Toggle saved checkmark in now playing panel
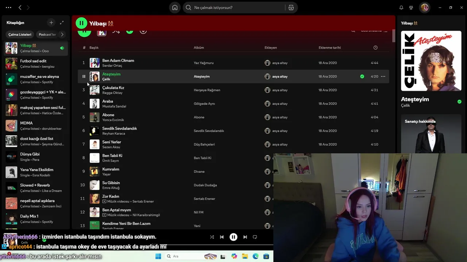The width and height of the screenshot is (467, 262). [459, 102]
